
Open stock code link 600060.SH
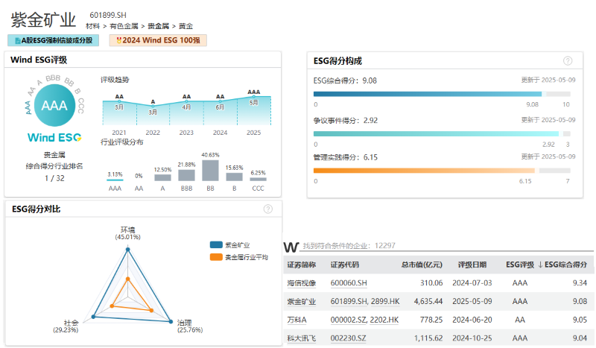[x=349, y=283]
